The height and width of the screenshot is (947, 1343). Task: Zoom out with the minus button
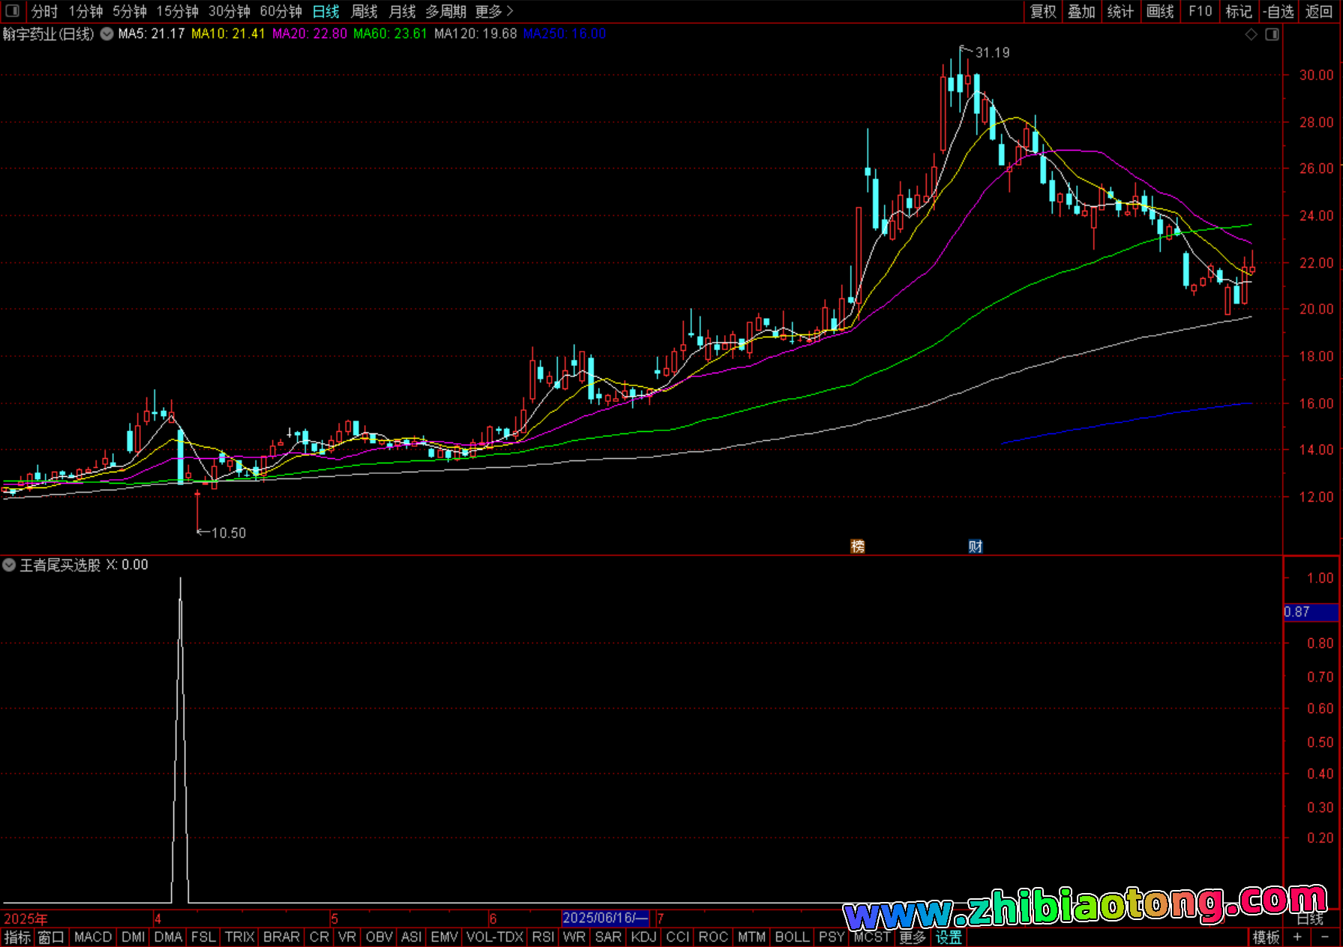[x=1325, y=937]
